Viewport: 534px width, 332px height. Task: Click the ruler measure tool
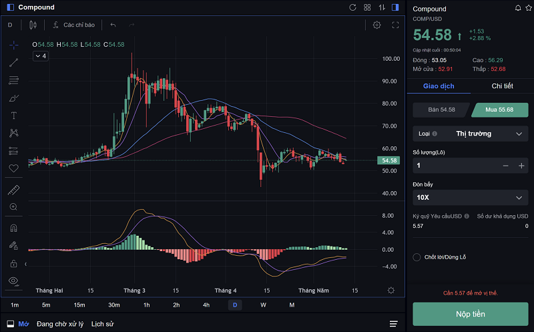pos(13,190)
